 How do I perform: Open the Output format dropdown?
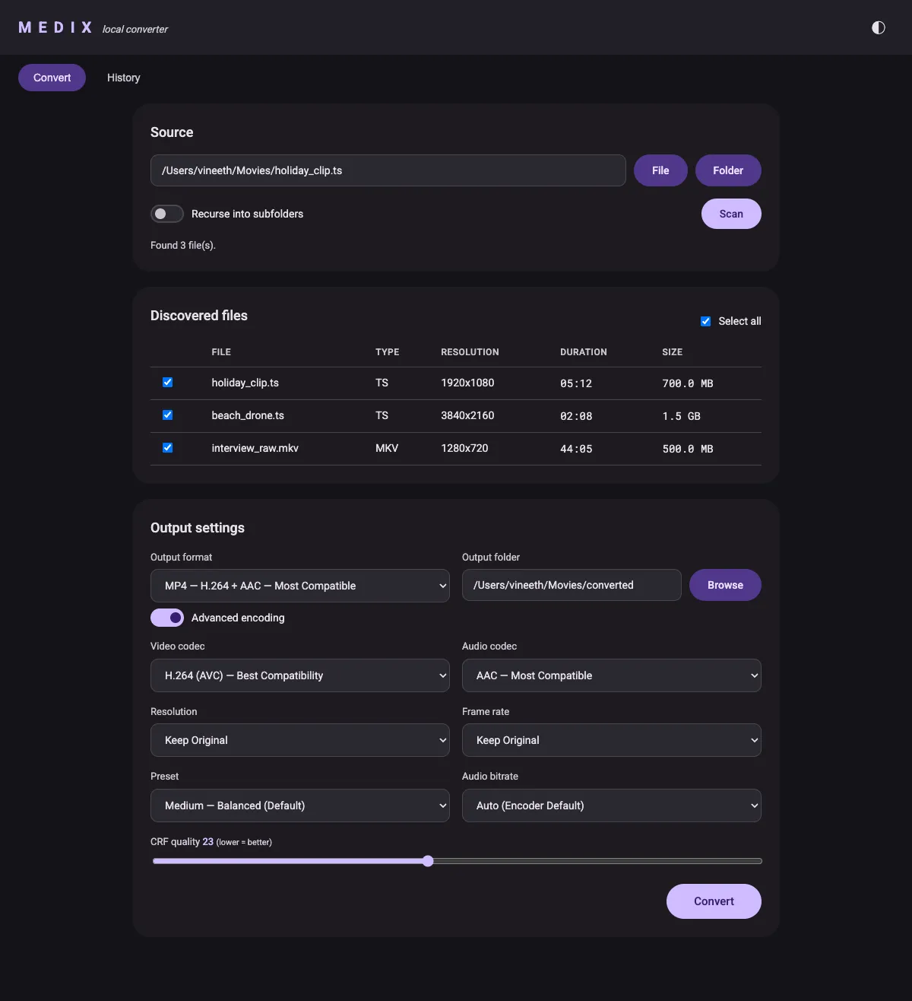tap(300, 586)
